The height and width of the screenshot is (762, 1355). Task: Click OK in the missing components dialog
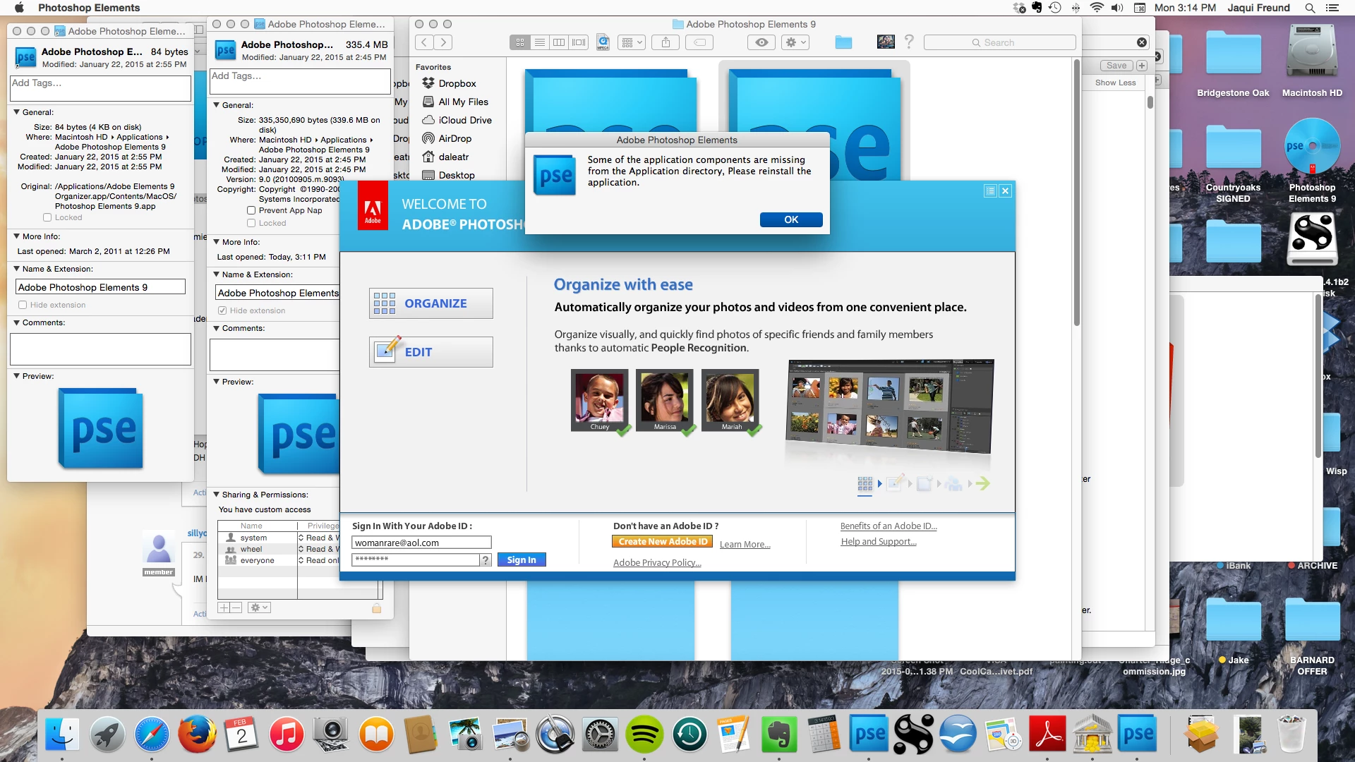(x=790, y=219)
